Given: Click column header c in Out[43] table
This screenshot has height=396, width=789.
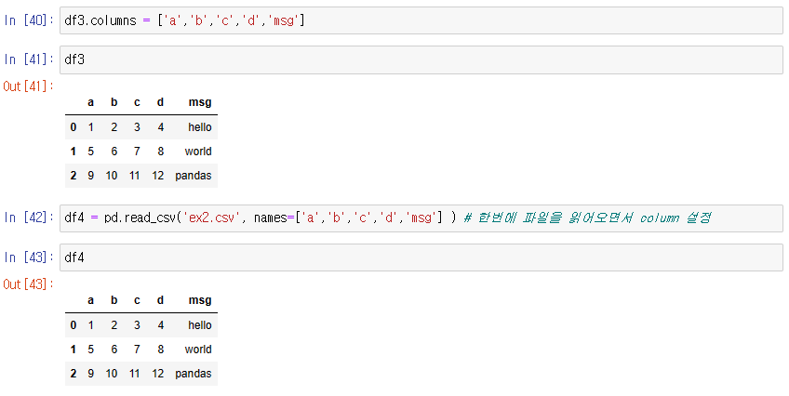Looking at the screenshot, I should 137,300.
